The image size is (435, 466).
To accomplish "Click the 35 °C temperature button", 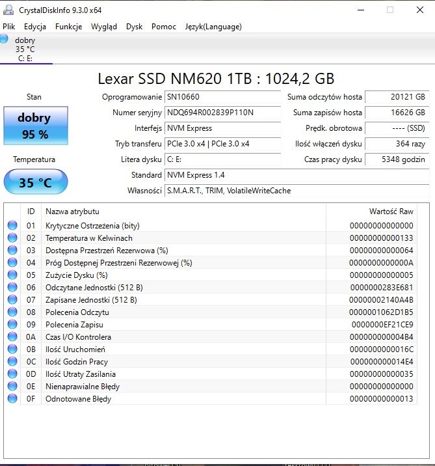I will coord(36,182).
